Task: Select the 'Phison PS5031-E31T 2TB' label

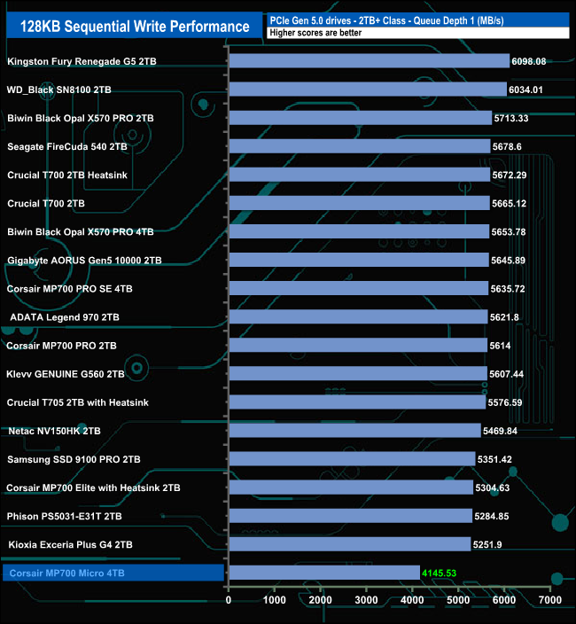Action: click(x=65, y=516)
